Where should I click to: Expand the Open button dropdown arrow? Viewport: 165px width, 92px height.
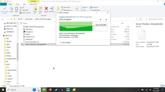(x=87, y=7)
